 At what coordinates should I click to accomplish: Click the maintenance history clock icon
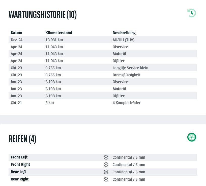(192, 13)
